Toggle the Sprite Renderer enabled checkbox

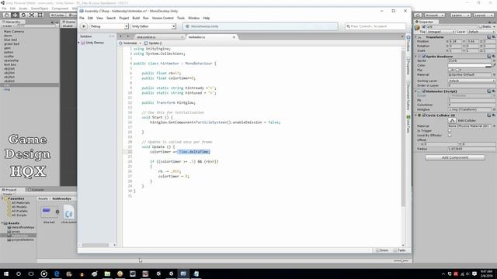point(424,57)
